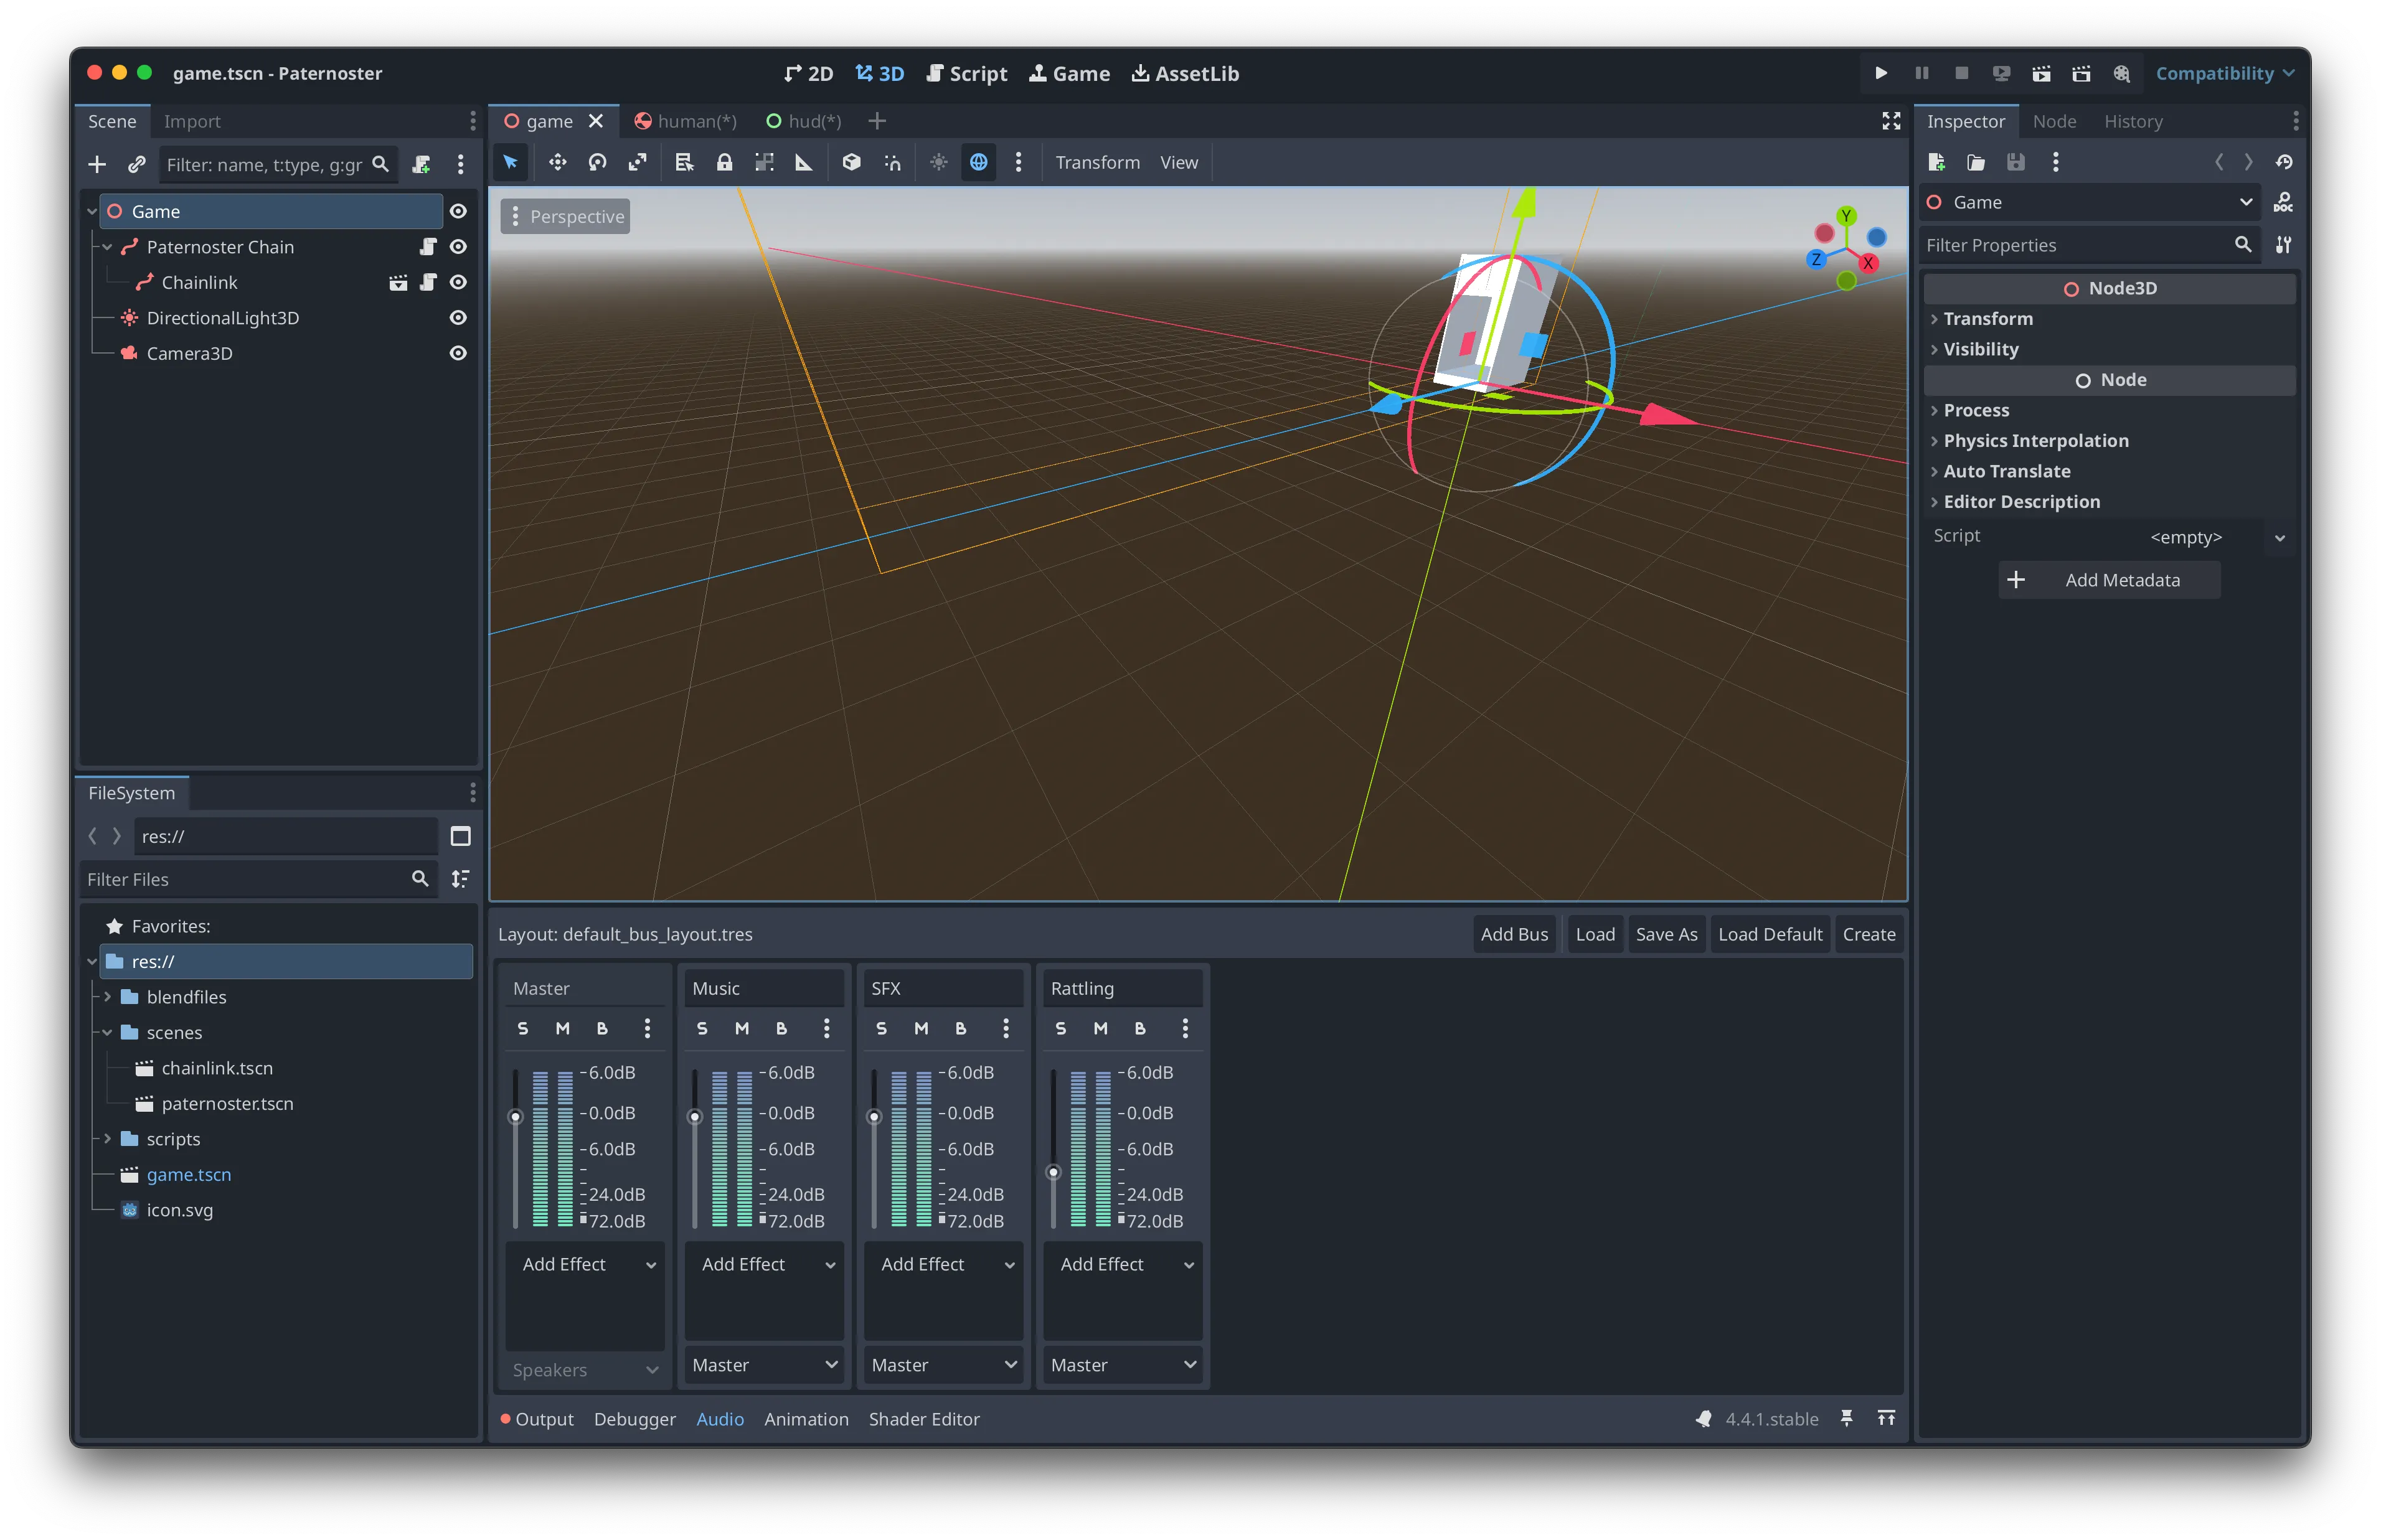2381x1540 pixels.
Task: Toggle the preview environment icon
Action: (978, 162)
